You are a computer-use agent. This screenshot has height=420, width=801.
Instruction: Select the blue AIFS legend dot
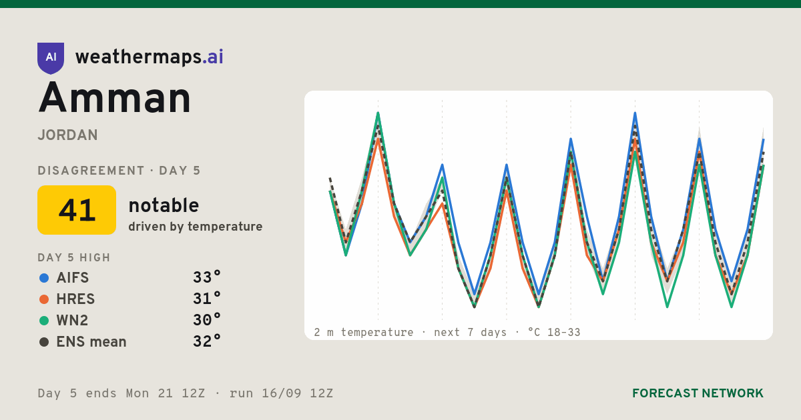click(44, 278)
